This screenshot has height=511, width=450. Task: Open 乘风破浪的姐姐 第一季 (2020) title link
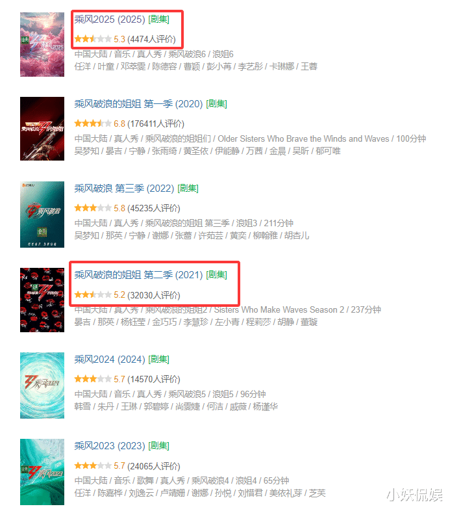coord(138,104)
